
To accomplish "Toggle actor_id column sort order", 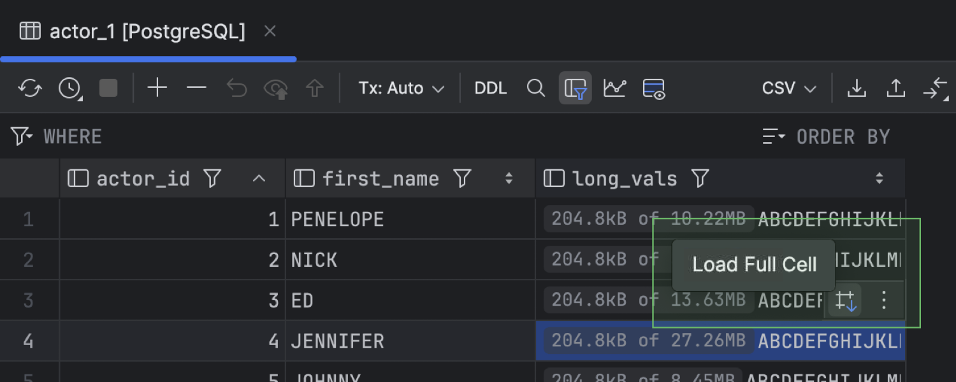I will (x=259, y=179).
